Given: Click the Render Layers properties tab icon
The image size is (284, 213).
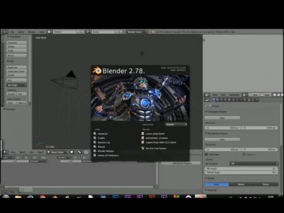Looking at the screenshot, I should 217,100.
